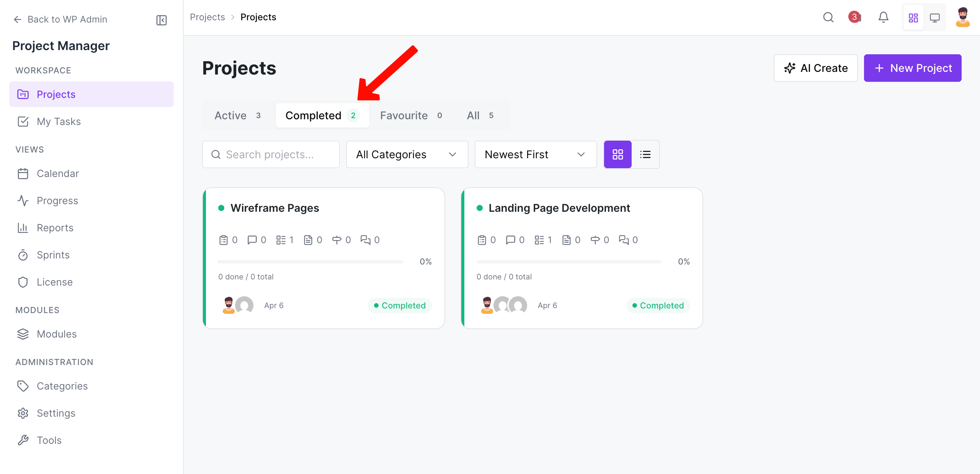Screen dimensions: 980x474
Task: Collapse the sidebar panel icon
Action: click(x=162, y=20)
